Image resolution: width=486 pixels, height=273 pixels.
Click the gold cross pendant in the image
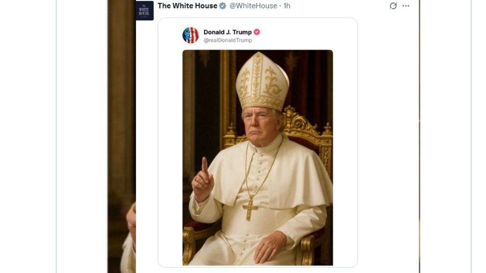(x=250, y=209)
